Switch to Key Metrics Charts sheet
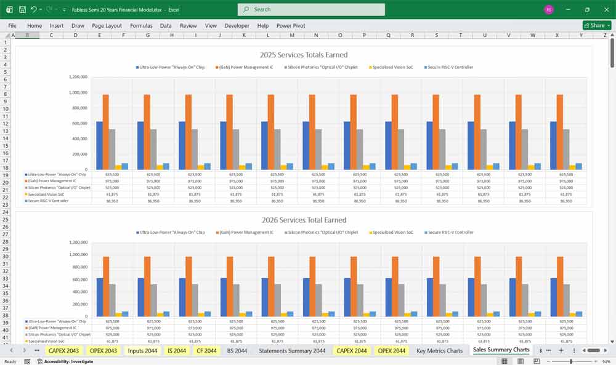The width and height of the screenshot is (616, 365). 439,350
